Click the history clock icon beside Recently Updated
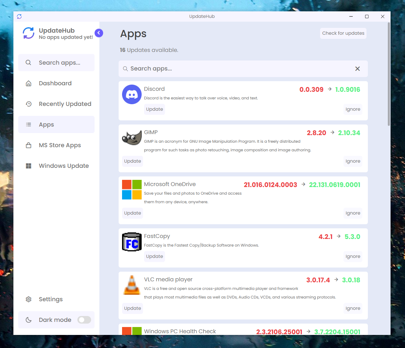This screenshot has height=348, width=405. pyautogui.click(x=29, y=104)
